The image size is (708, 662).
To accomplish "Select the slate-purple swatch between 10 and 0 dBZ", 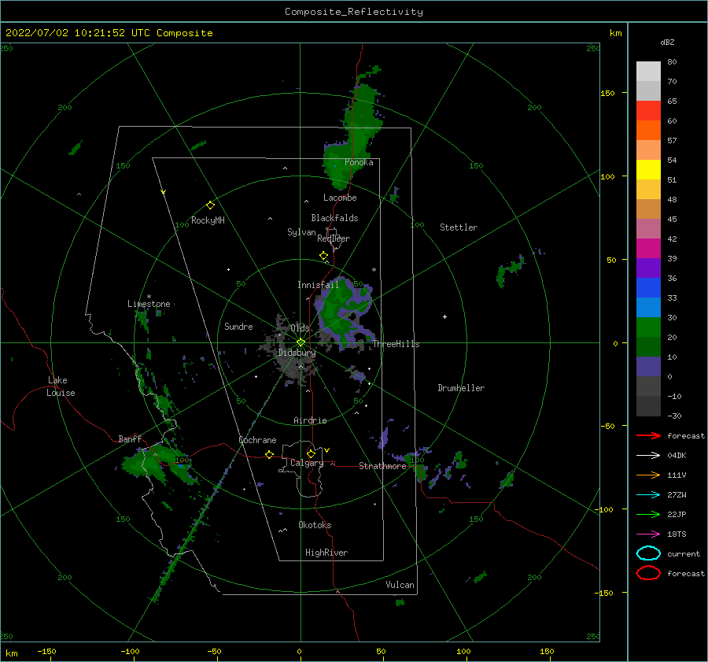I will (x=648, y=367).
